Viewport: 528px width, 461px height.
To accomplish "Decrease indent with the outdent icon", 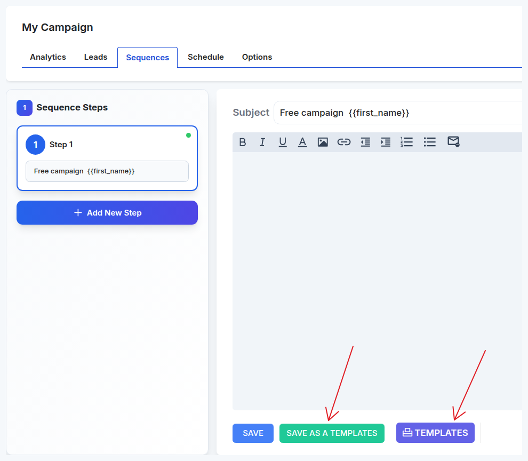I will (x=365, y=142).
